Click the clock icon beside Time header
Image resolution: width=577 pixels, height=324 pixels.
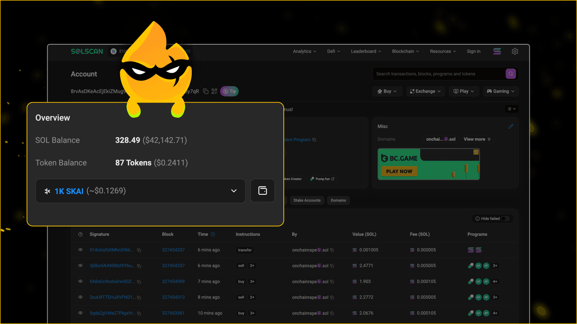click(213, 234)
